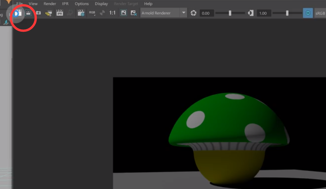Open the sRGB view transform dropdown
This screenshot has width=326, height=189.
tap(320, 13)
